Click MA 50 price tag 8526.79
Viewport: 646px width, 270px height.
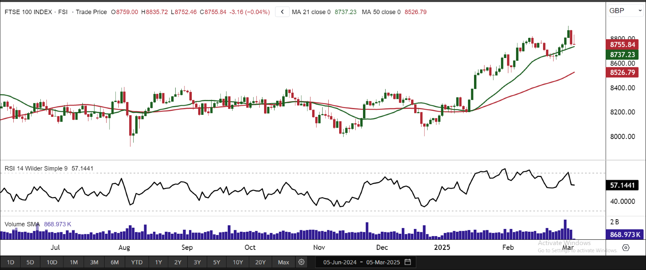click(622, 73)
